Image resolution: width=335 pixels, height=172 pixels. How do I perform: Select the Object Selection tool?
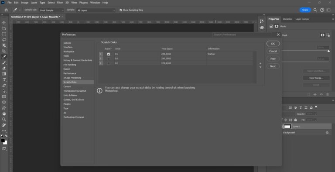click(x=4, y=45)
